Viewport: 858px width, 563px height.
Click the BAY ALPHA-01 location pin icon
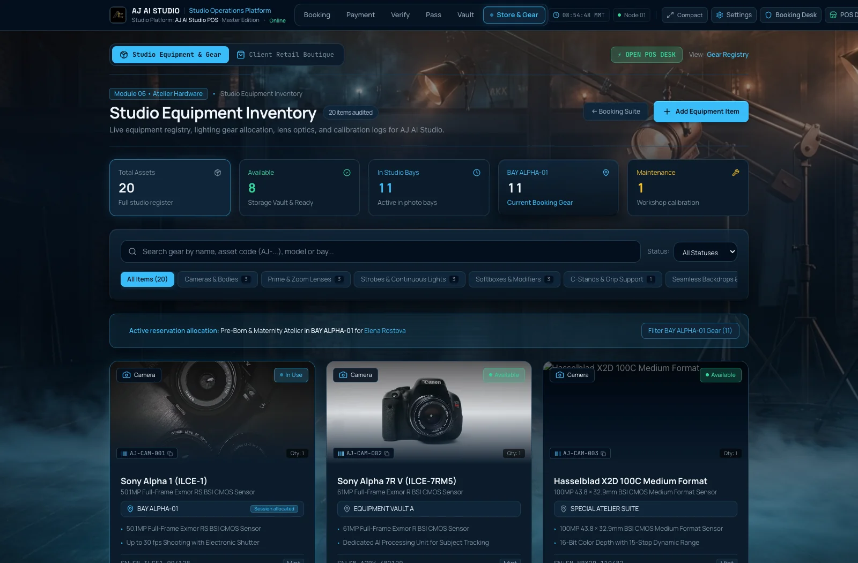606,173
